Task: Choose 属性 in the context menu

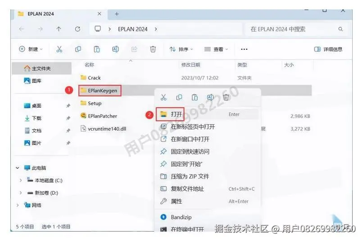Action: pos(207,202)
